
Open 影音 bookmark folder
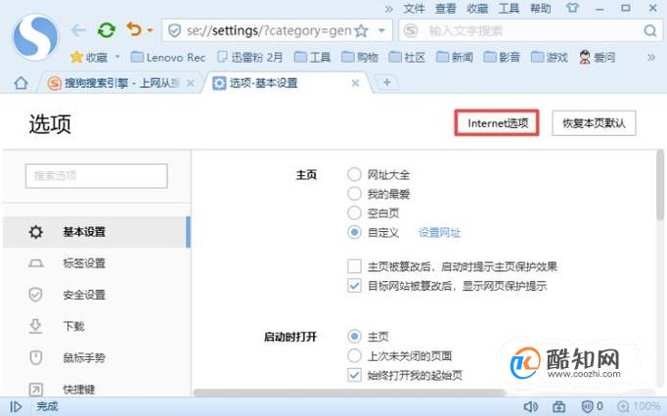(x=502, y=57)
